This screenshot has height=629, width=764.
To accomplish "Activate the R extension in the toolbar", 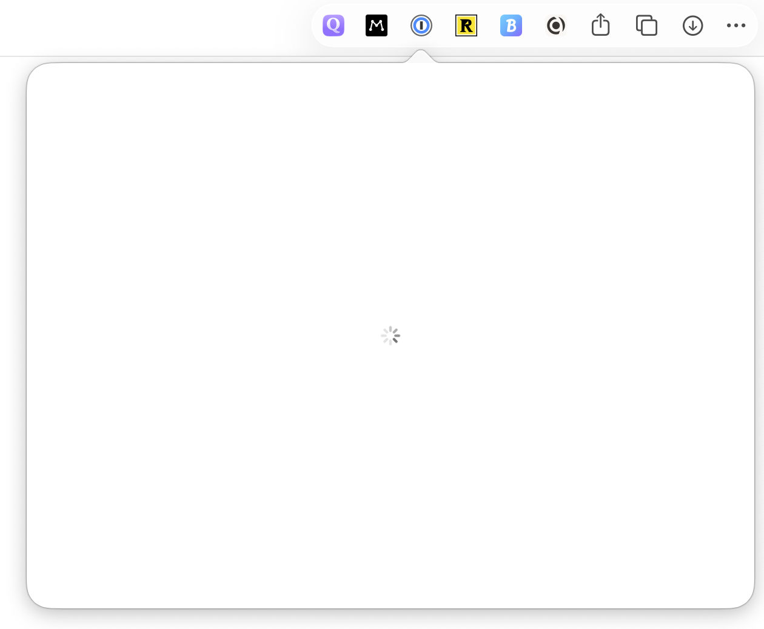I will (466, 25).
